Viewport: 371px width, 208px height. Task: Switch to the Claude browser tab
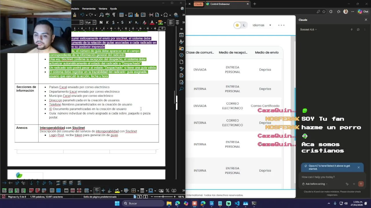[198, 4]
